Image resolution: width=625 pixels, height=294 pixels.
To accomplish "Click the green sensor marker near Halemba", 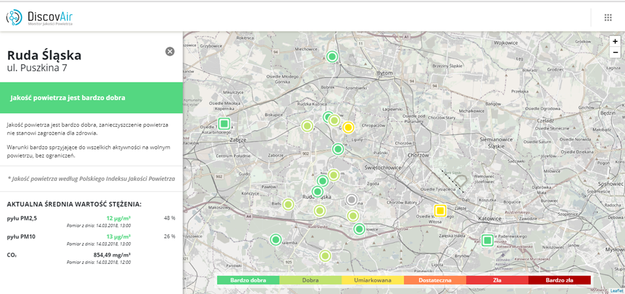I will pos(276,239).
